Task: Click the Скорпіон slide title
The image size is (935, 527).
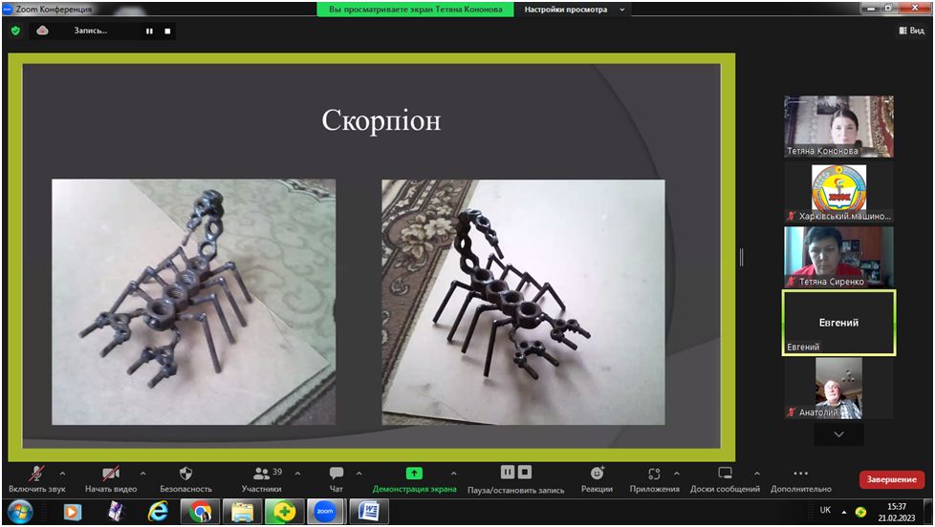Action: (x=381, y=119)
